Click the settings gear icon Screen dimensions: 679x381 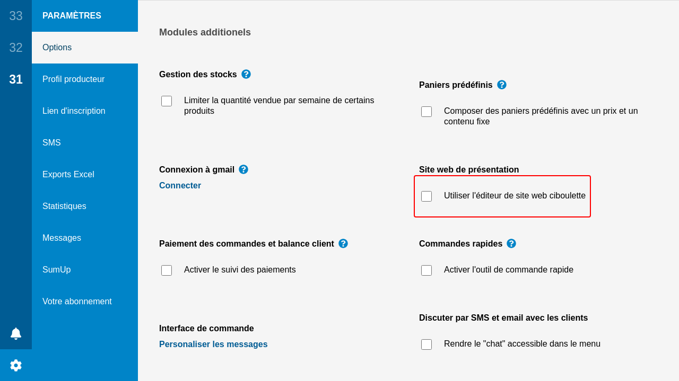pyautogui.click(x=16, y=365)
